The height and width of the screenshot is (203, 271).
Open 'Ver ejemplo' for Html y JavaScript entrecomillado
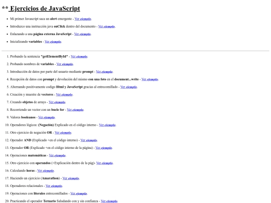click(128, 87)
